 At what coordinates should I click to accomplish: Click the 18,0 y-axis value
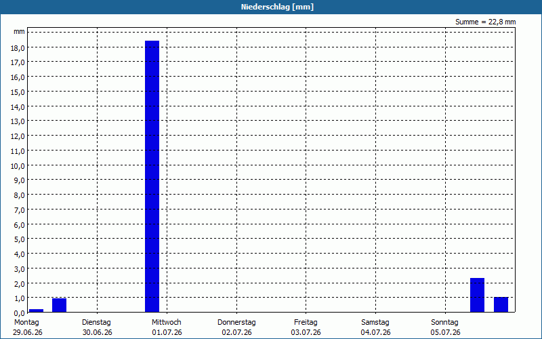pos(18,47)
